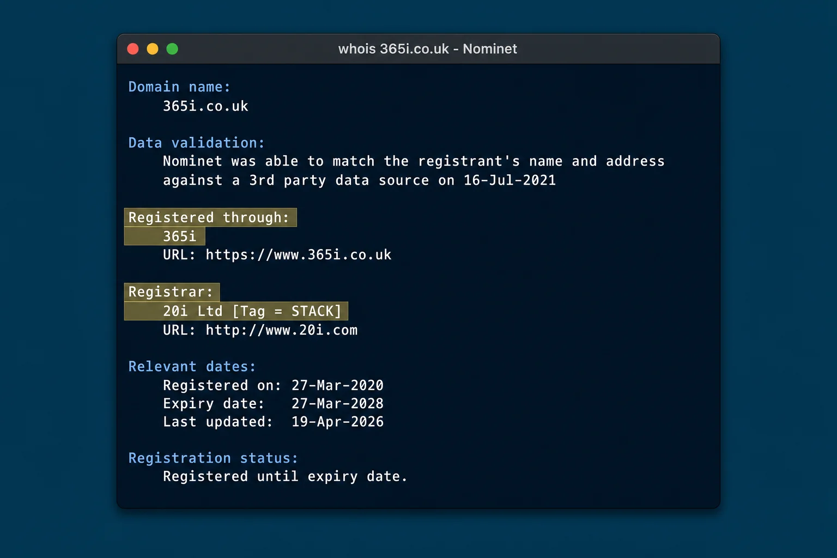Image resolution: width=837 pixels, height=558 pixels.
Task: Click 'Registered until expiry date.' text
Action: [x=285, y=477]
